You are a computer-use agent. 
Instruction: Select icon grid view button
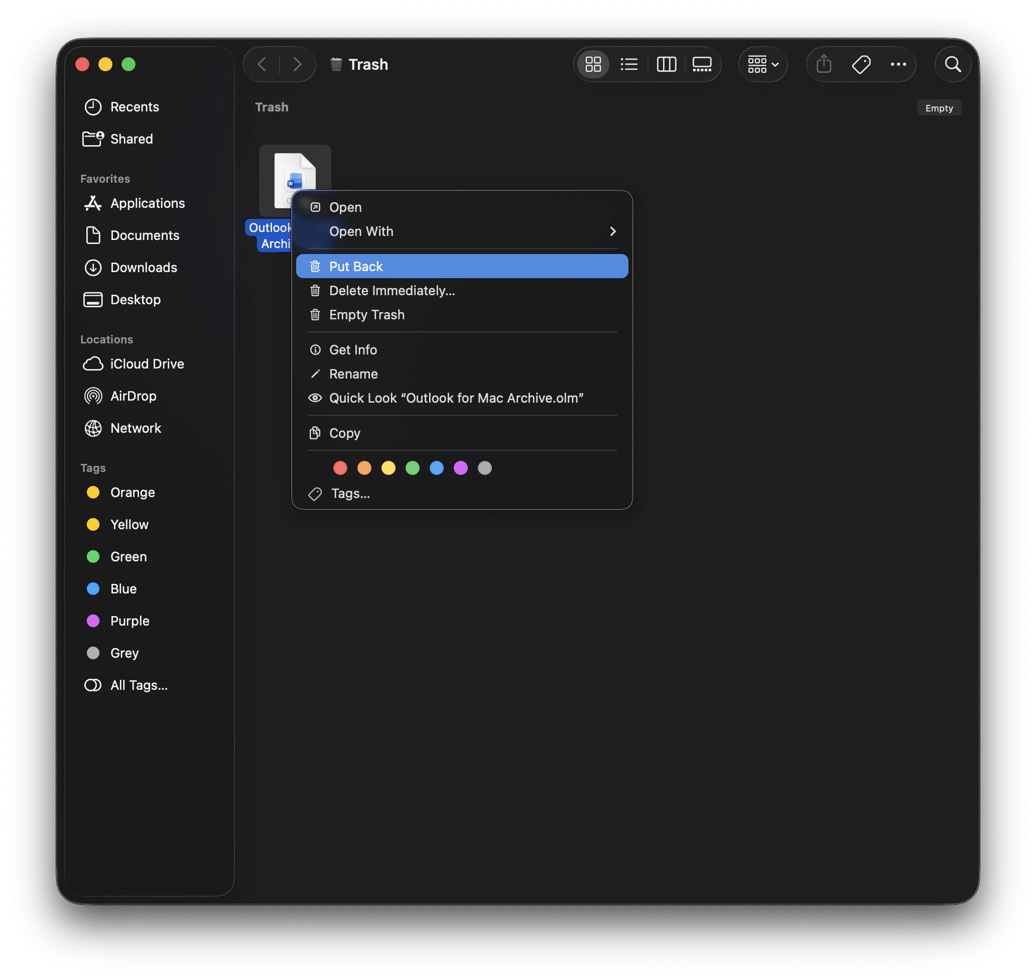click(x=593, y=64)
